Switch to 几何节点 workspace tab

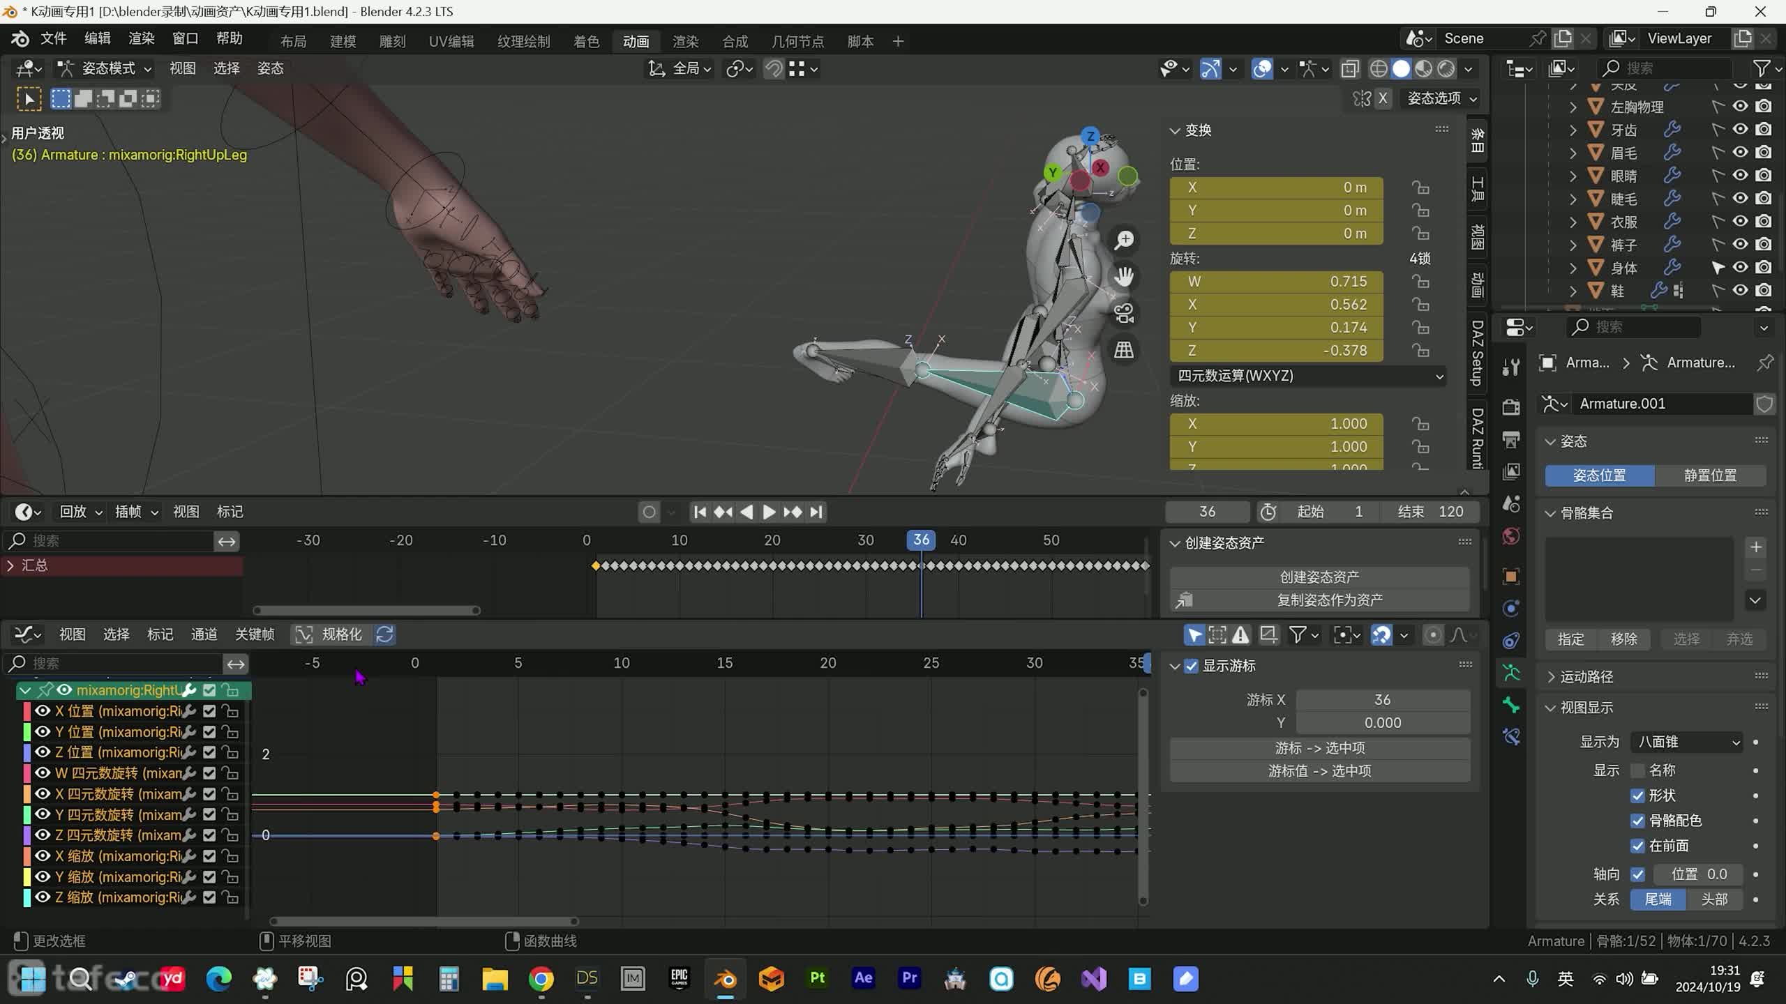click(797, 42)
